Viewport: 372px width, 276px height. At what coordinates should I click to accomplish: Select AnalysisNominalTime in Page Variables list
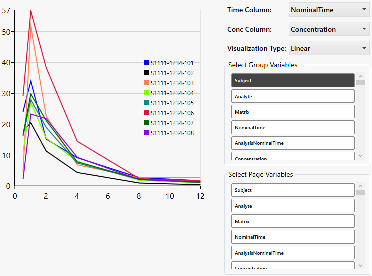click(293, 252)
